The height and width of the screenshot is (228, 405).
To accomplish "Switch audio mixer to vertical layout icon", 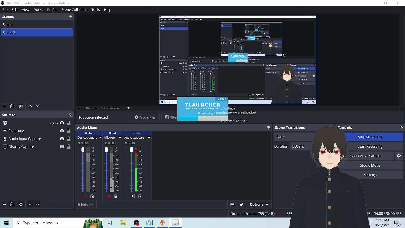I will [x=232, y=205].
